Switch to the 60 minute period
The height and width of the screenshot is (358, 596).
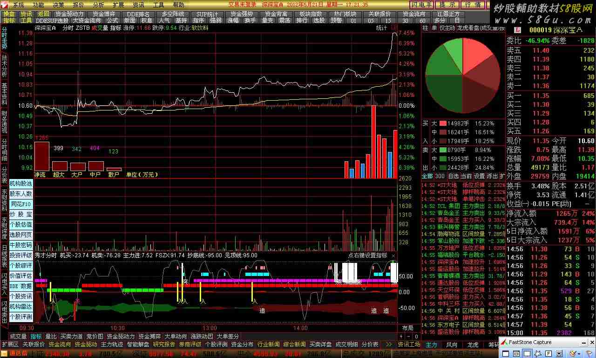[422, 21]
